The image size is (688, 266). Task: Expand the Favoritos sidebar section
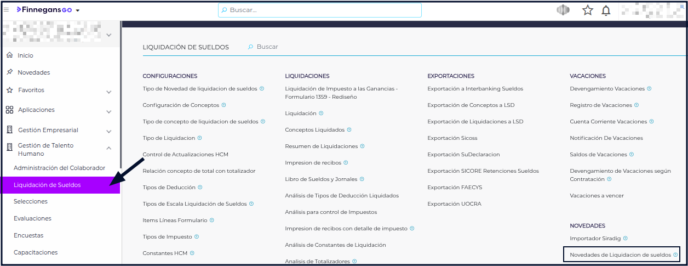pyautogui.click(x=109, y=92)
